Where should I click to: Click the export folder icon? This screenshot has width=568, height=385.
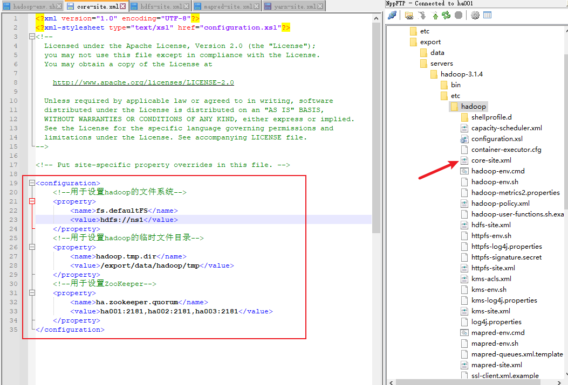click(413, 42)
